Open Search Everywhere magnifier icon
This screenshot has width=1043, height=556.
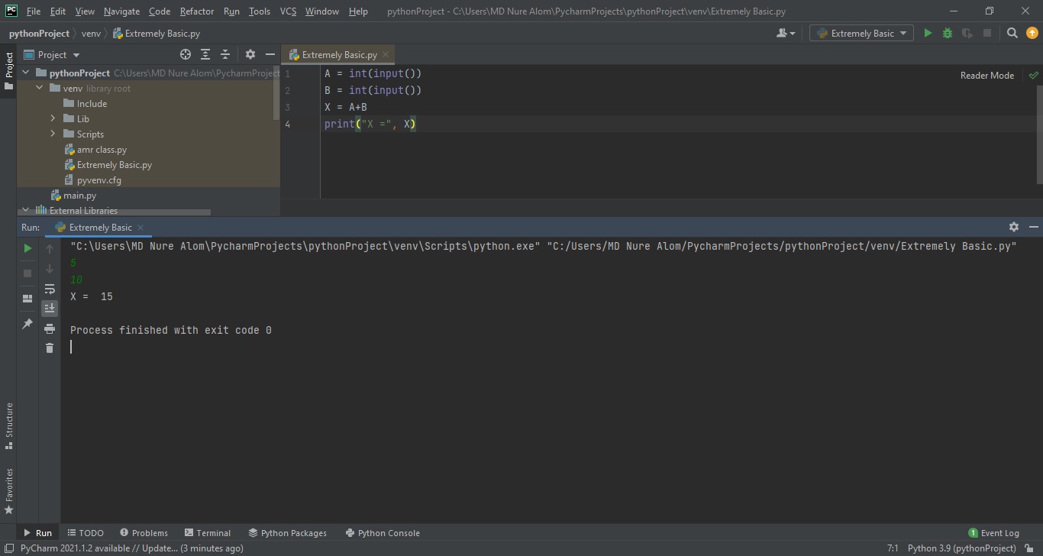[x=1012, y=33]
